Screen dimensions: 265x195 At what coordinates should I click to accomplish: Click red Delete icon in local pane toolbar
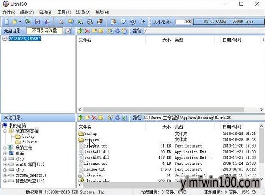[x=94, y=118]
